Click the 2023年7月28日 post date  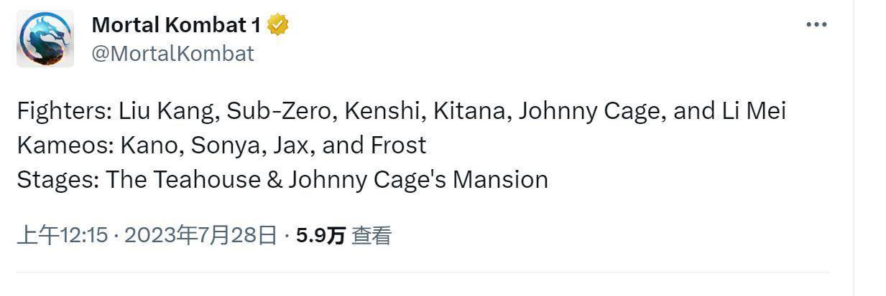point(200,235)
